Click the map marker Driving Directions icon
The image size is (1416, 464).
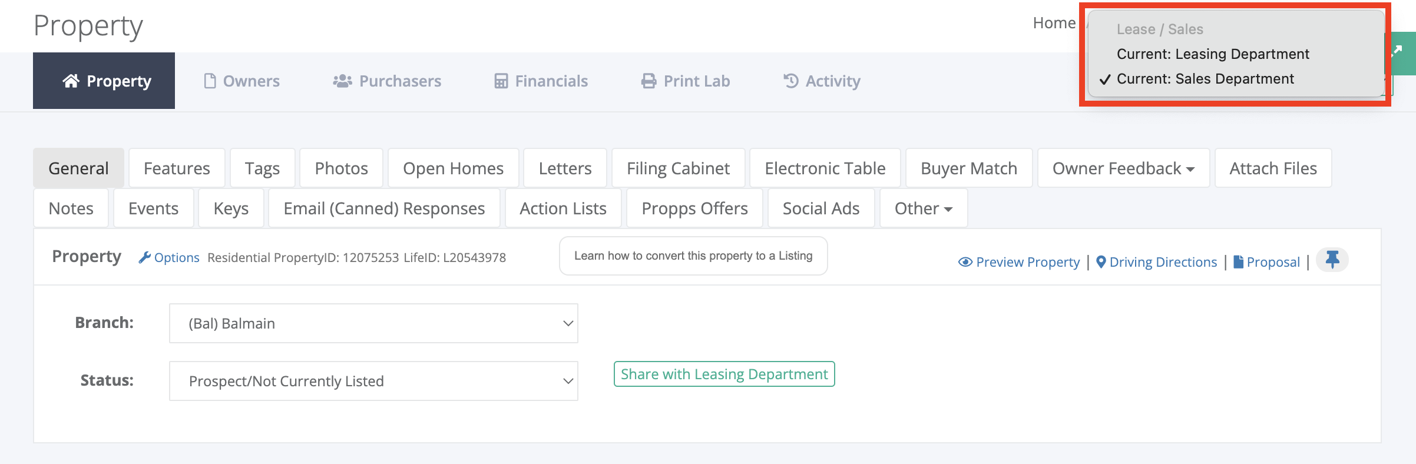1101,262
